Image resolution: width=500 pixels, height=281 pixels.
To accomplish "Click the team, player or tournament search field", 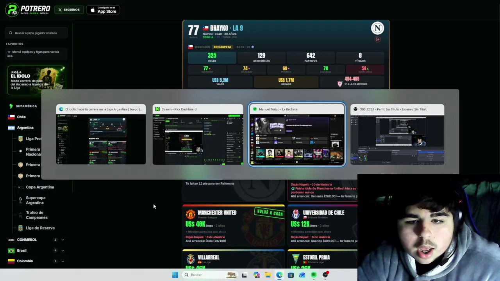I will click(36, 33).
